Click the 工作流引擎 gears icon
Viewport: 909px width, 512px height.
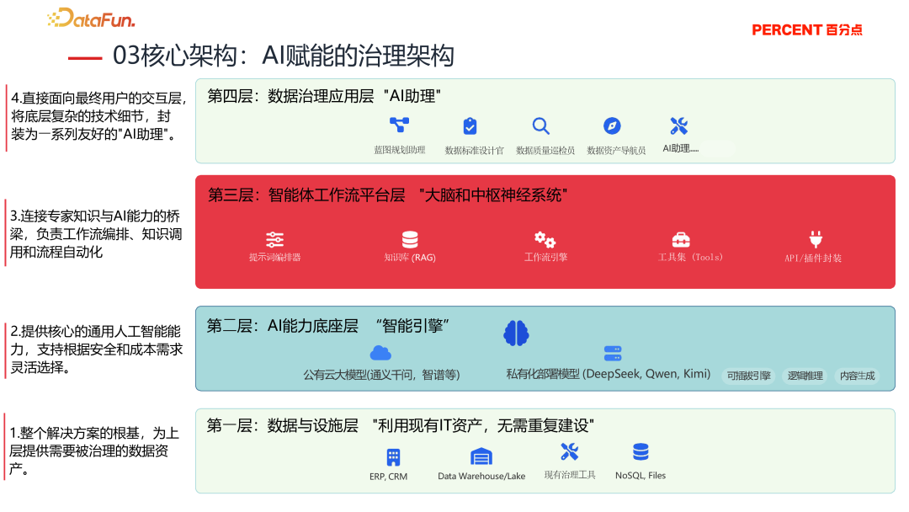(546, 239)
